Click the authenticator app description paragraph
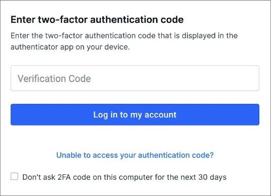 tap(124, 42)
